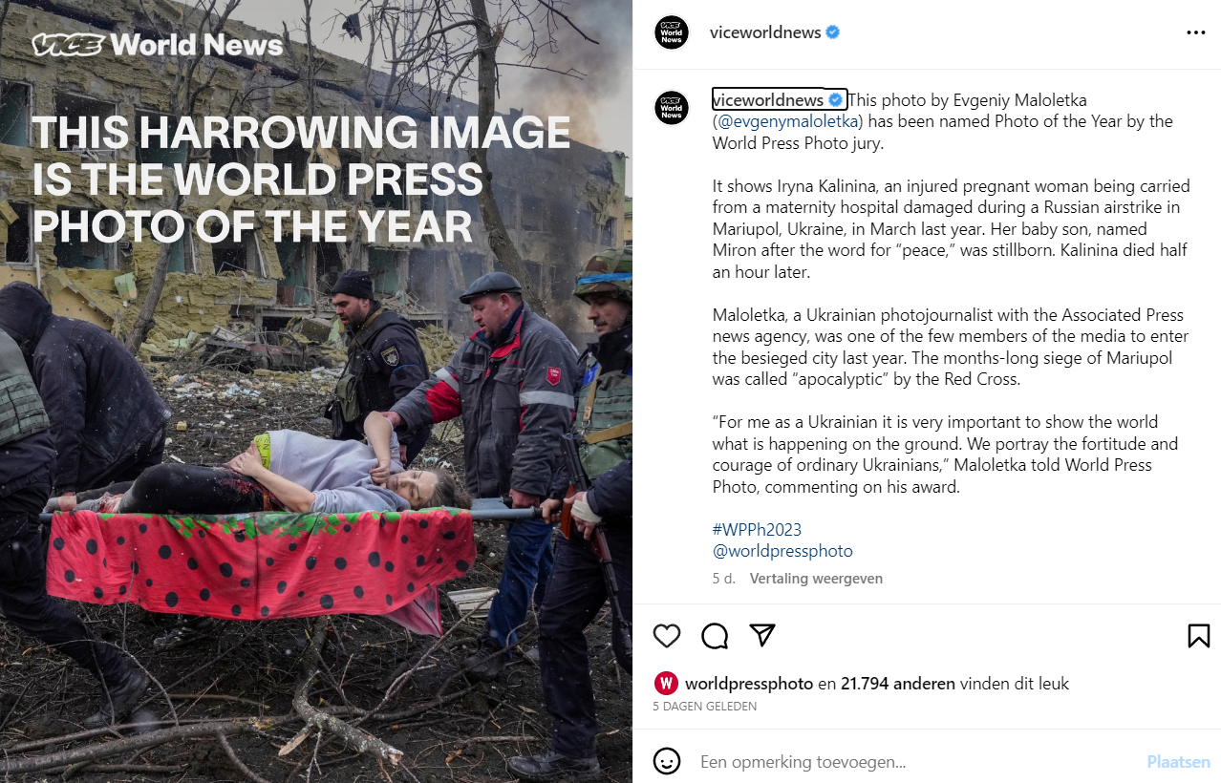Visit the @evgenymaloletka profile mention
Viewport: 1221px width, 783px height.
[x=790, y=121]
